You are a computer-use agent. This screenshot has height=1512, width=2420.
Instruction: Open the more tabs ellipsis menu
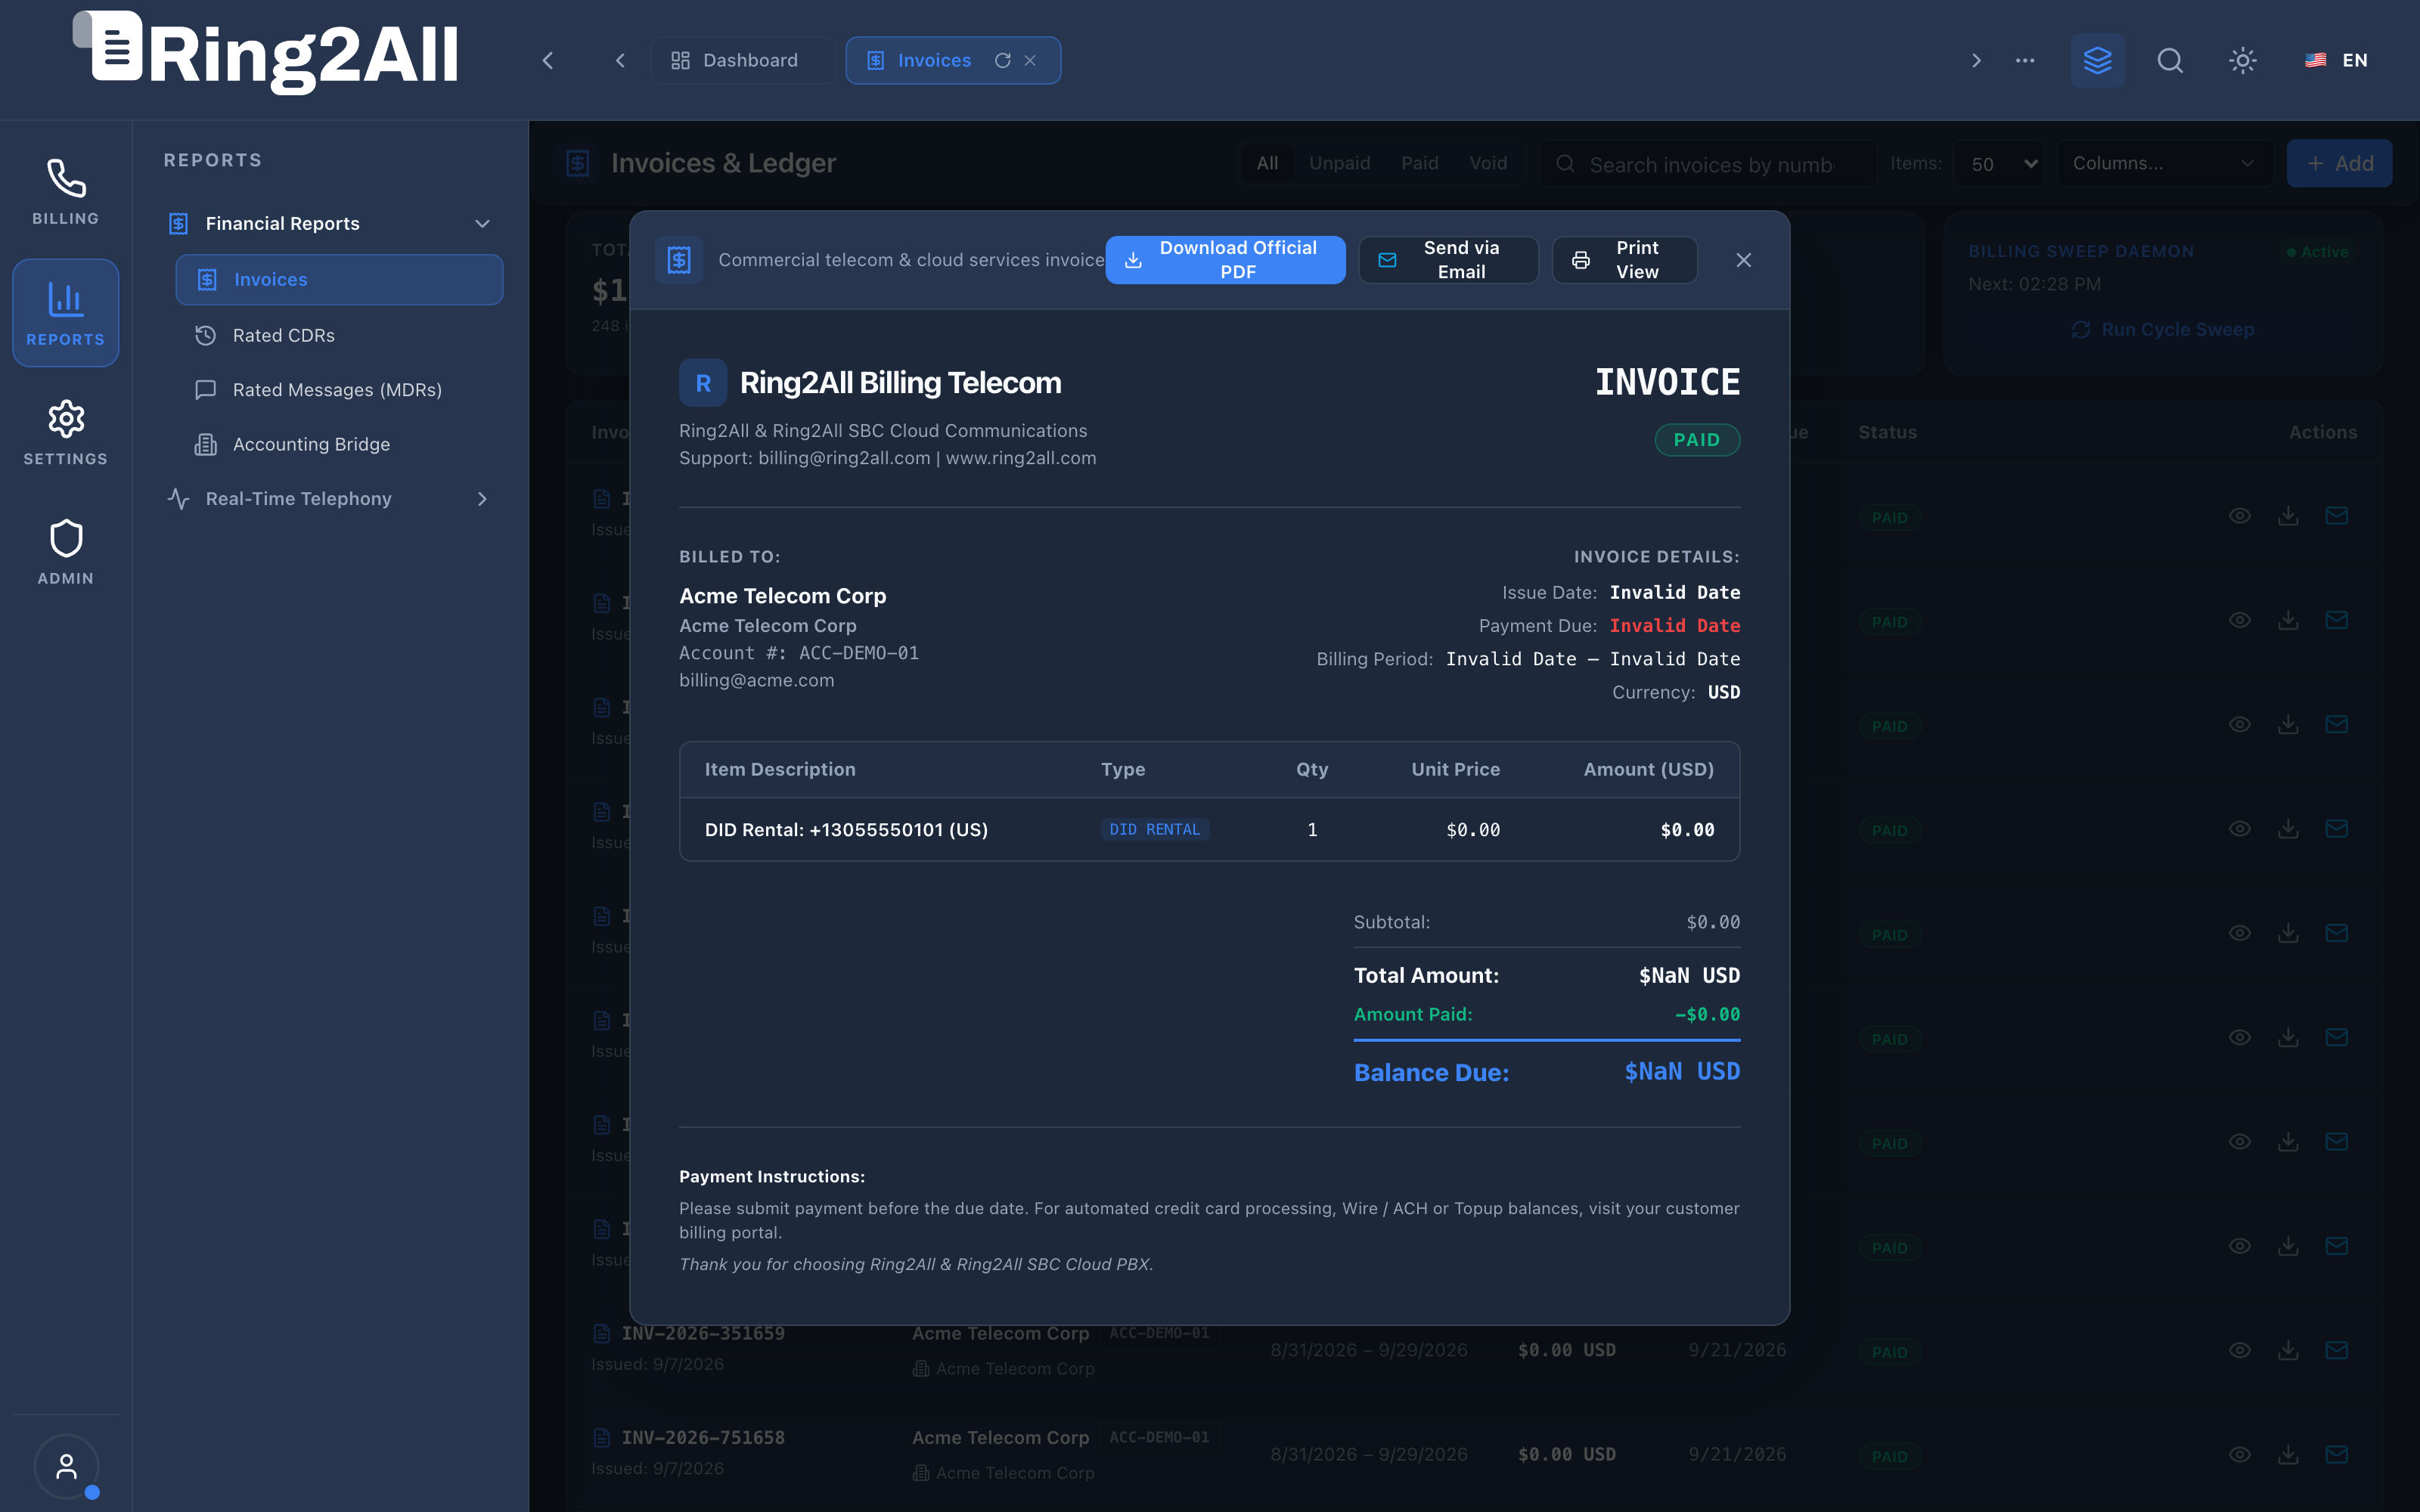(2025, 60)
